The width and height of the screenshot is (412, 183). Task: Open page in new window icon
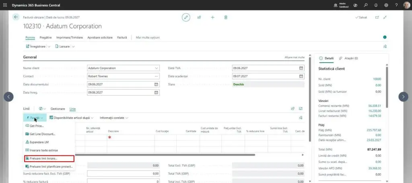[377, 17]
